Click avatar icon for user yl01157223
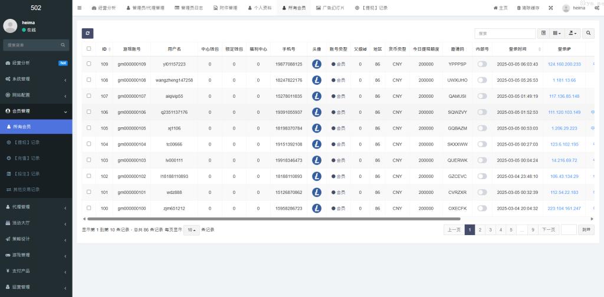The width and height of the screenshot is (604, 297). (x=317, y=64)
